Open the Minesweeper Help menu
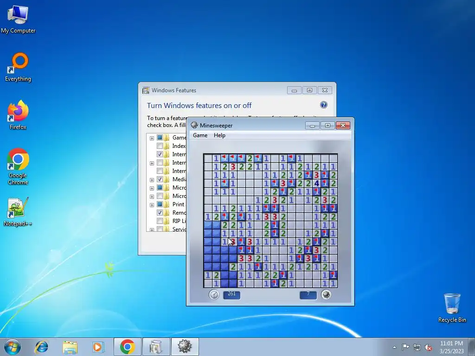 tap(219, 135)
